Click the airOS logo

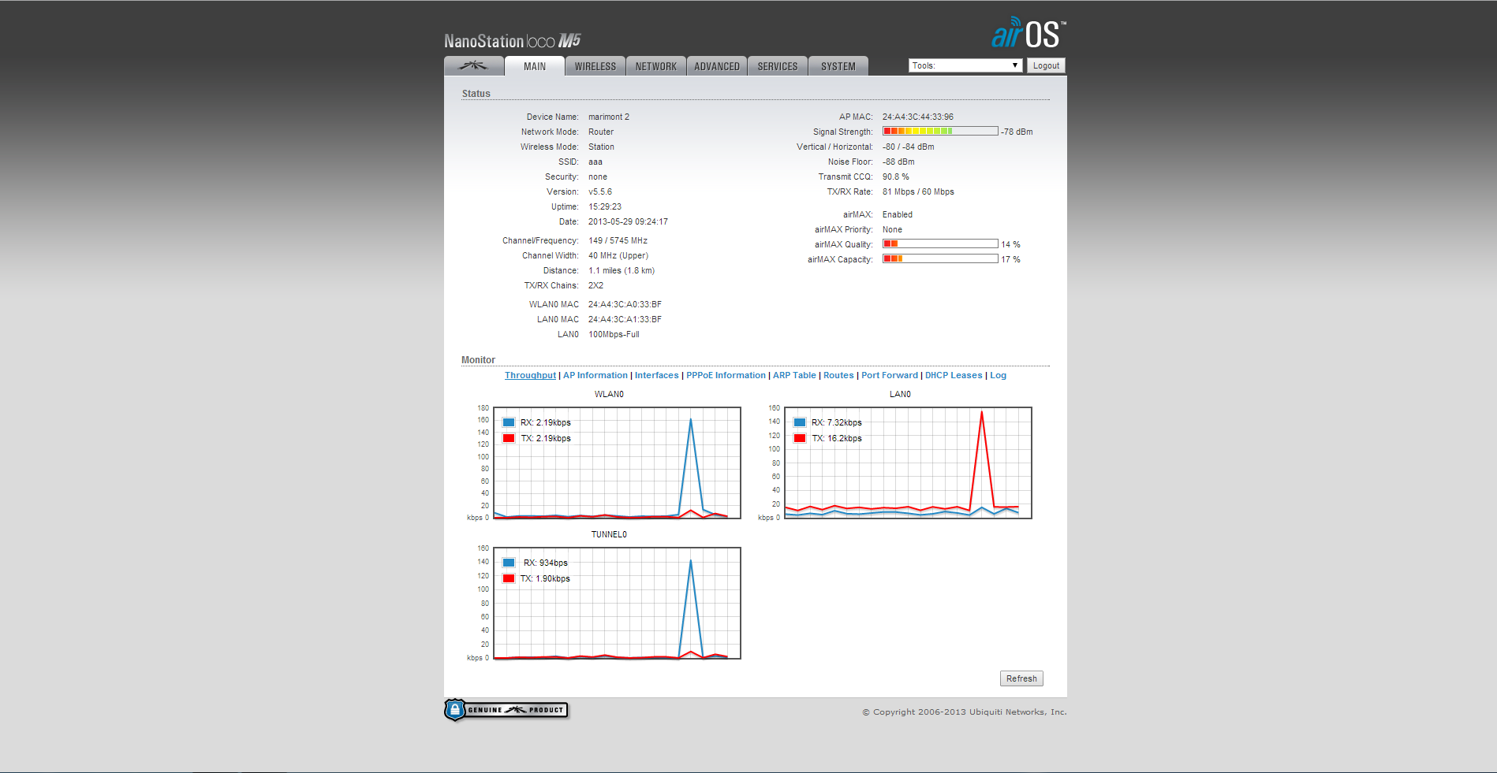(1028, 33)
